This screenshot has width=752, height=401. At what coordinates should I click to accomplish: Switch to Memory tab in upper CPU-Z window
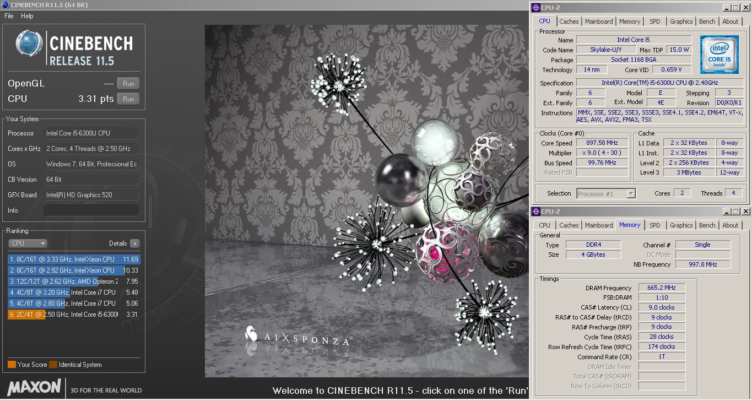pos(630,21)
